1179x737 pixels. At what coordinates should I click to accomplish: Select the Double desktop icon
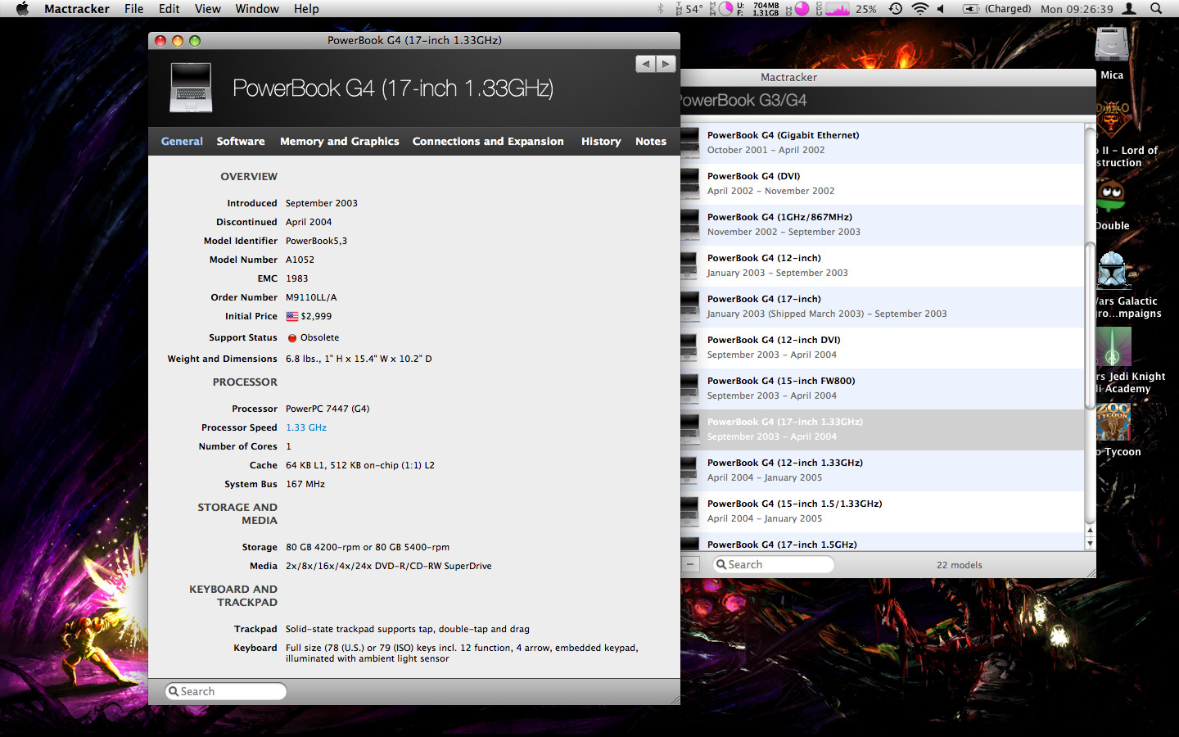click(x=1111, y=197)
